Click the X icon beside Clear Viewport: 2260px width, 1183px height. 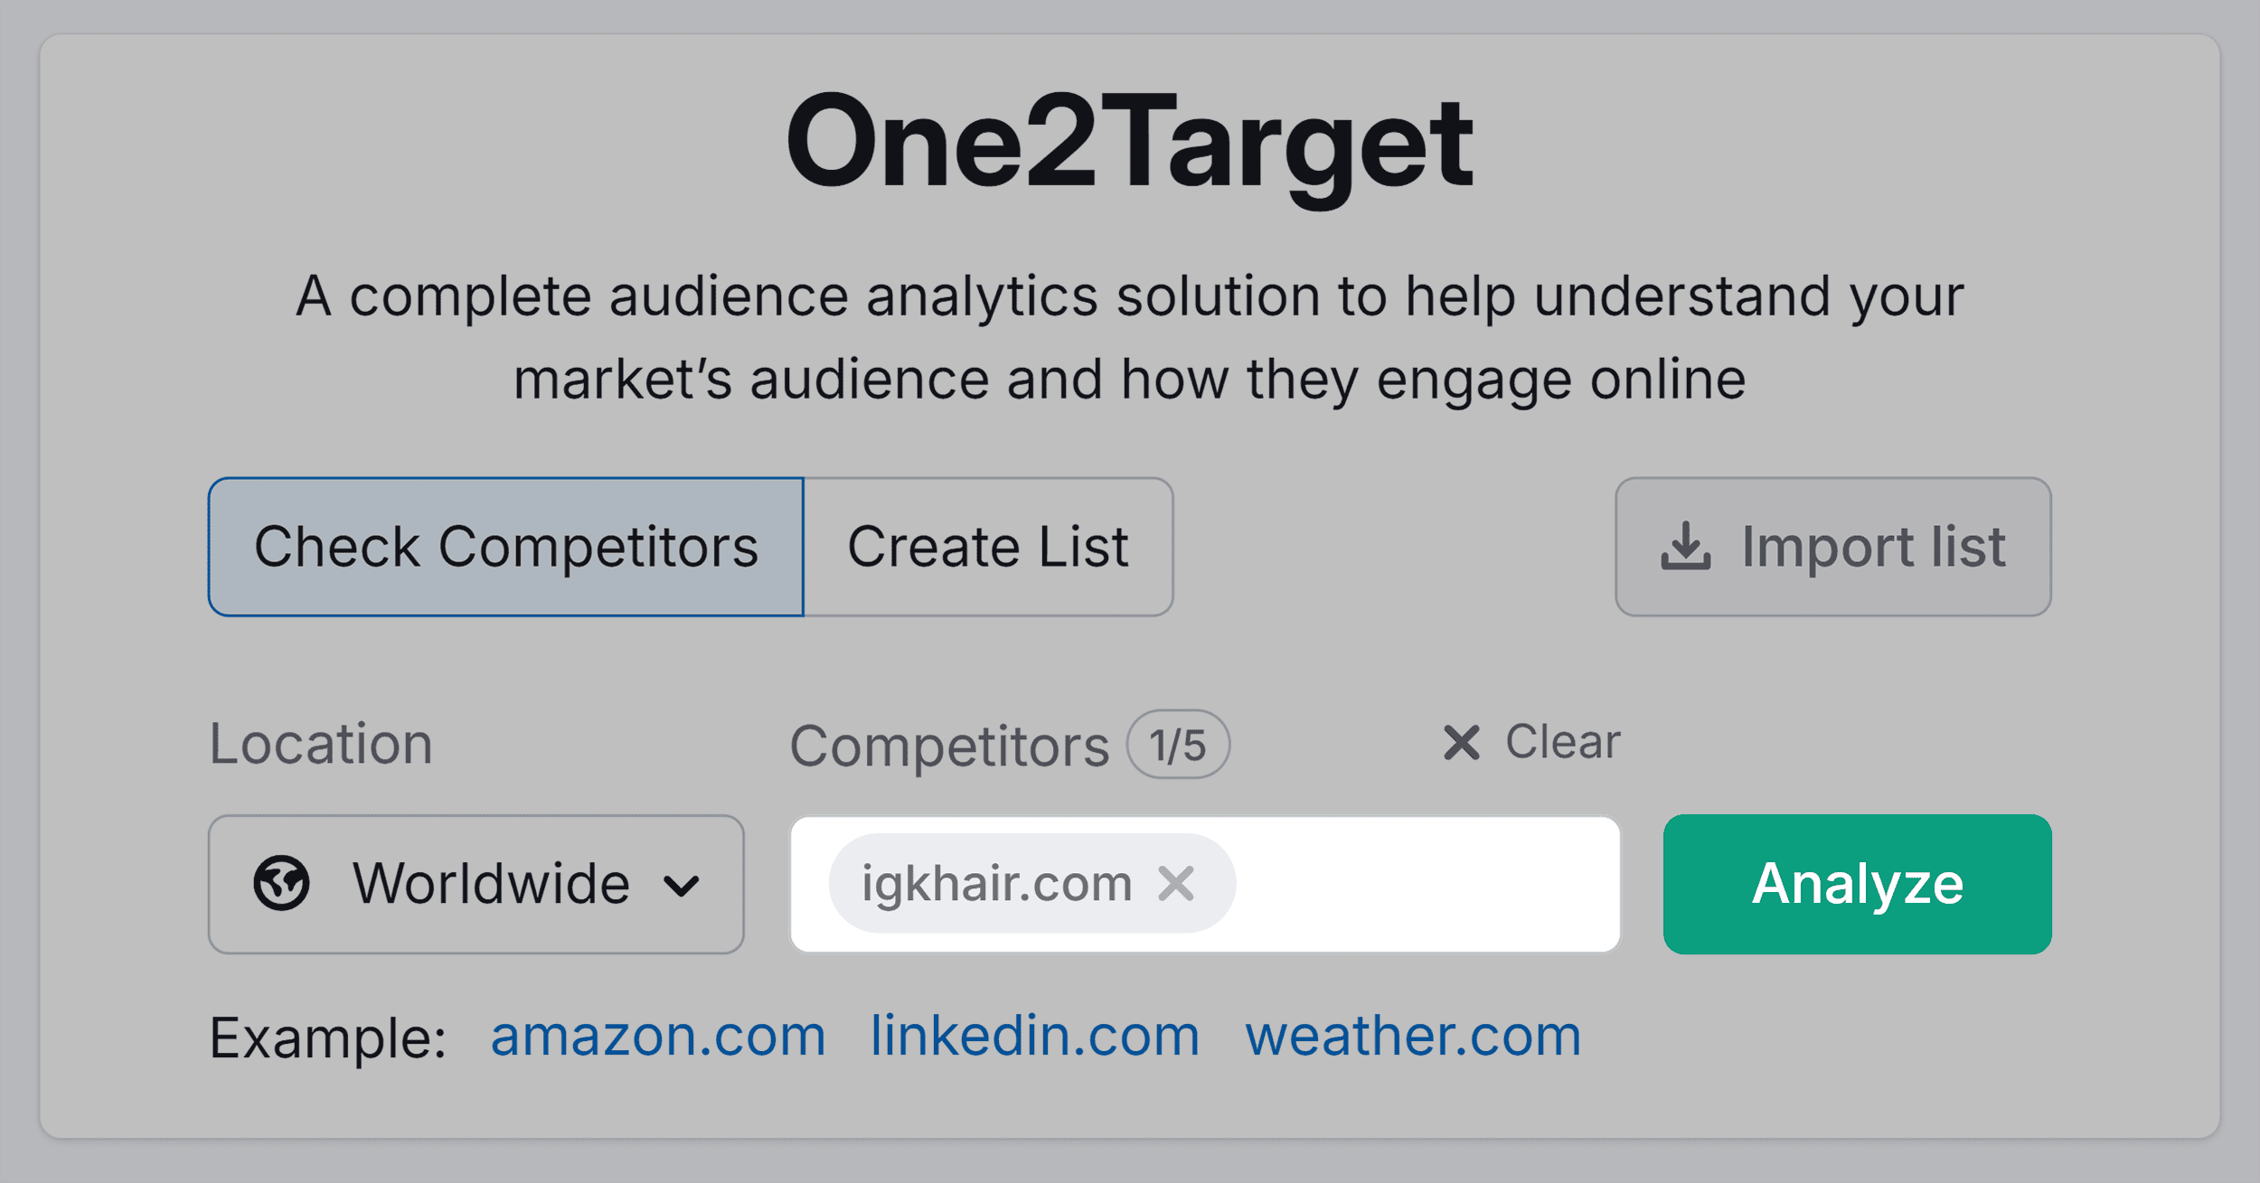click(1463, 743)
